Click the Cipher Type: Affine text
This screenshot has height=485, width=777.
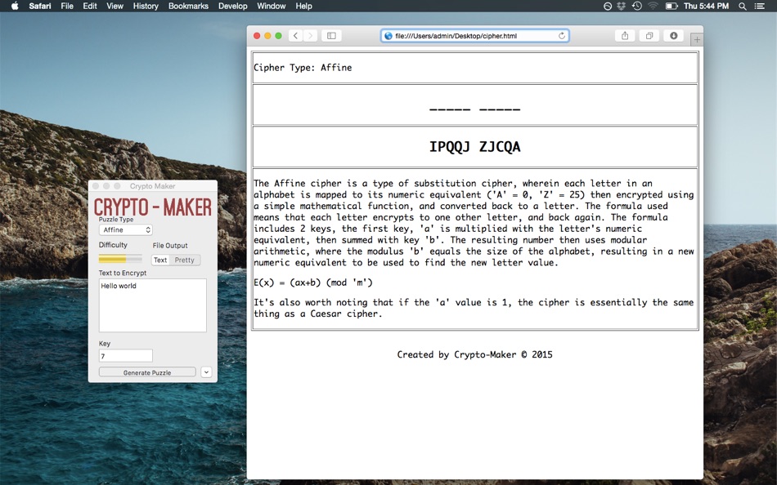[303, 68]
